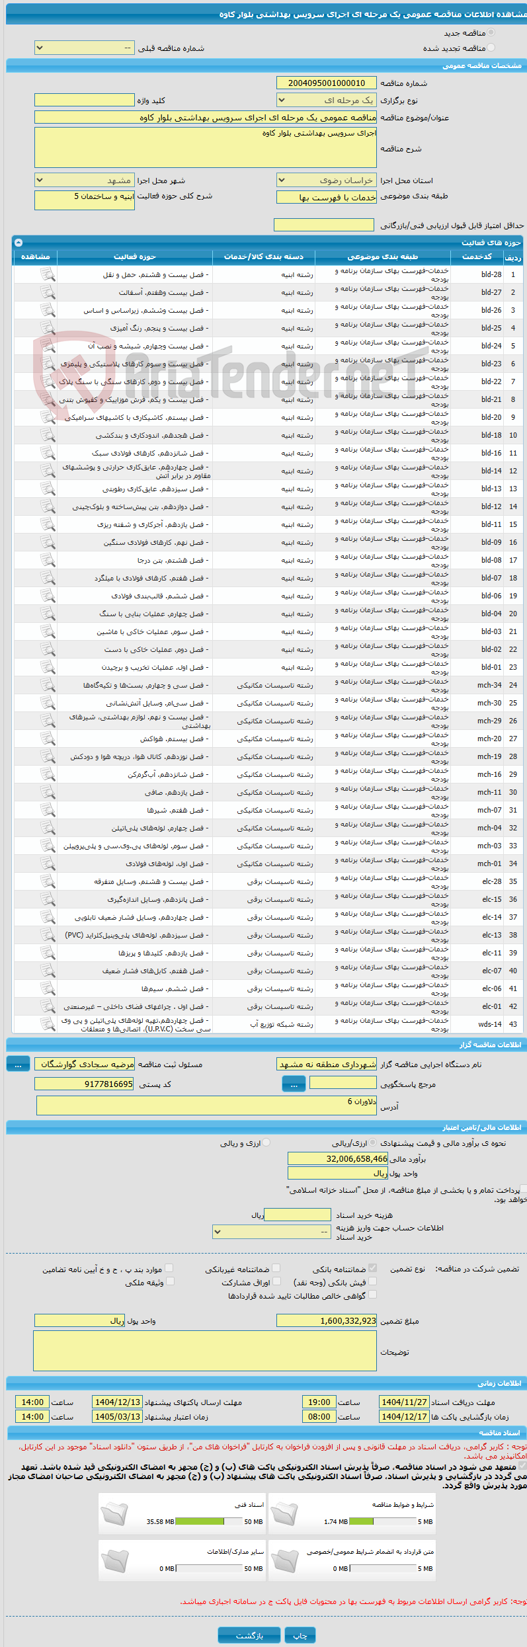Open the magnifier icon for row bld-09
This screenshot has width=527, height=1647.
point(48,542)
